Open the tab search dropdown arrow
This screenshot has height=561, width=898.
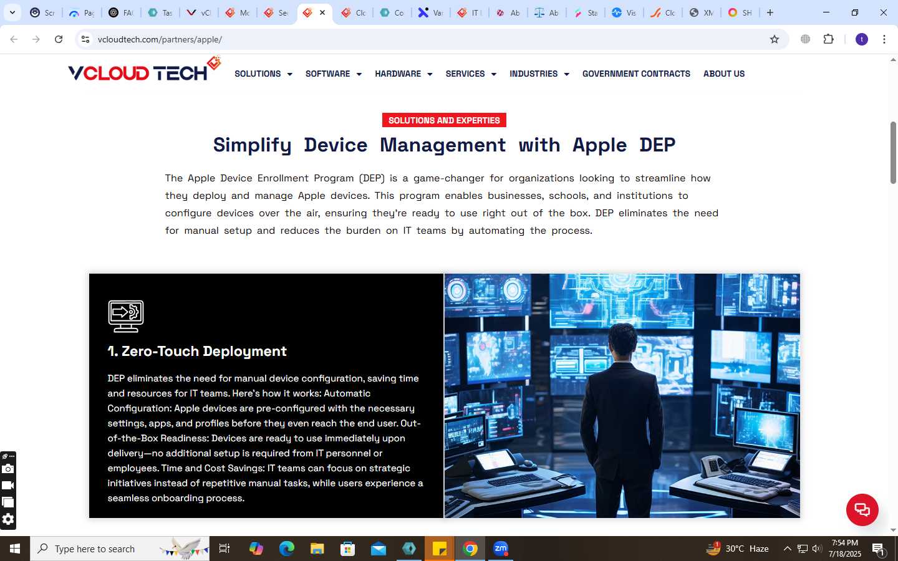12,12
